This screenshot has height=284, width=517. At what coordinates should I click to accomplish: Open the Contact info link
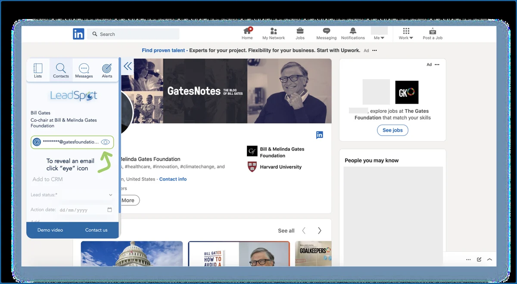point(173,179)
